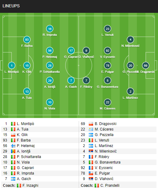
Task: Click goalkeeper marker 1 L. Montipò
Action: [12, 65]
